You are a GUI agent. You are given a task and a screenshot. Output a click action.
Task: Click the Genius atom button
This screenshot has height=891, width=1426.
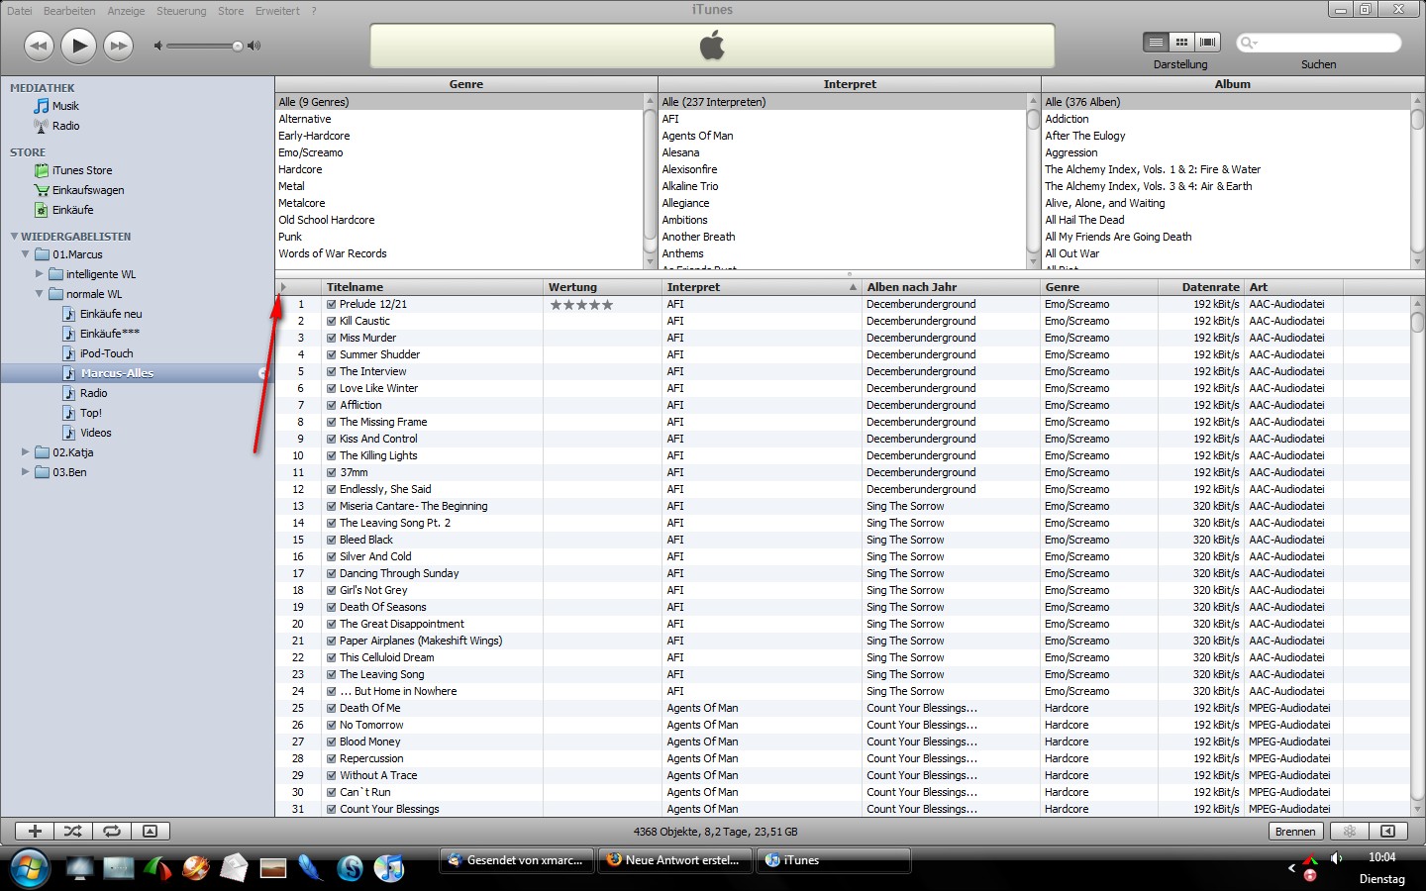click(x=1349, y=832)
